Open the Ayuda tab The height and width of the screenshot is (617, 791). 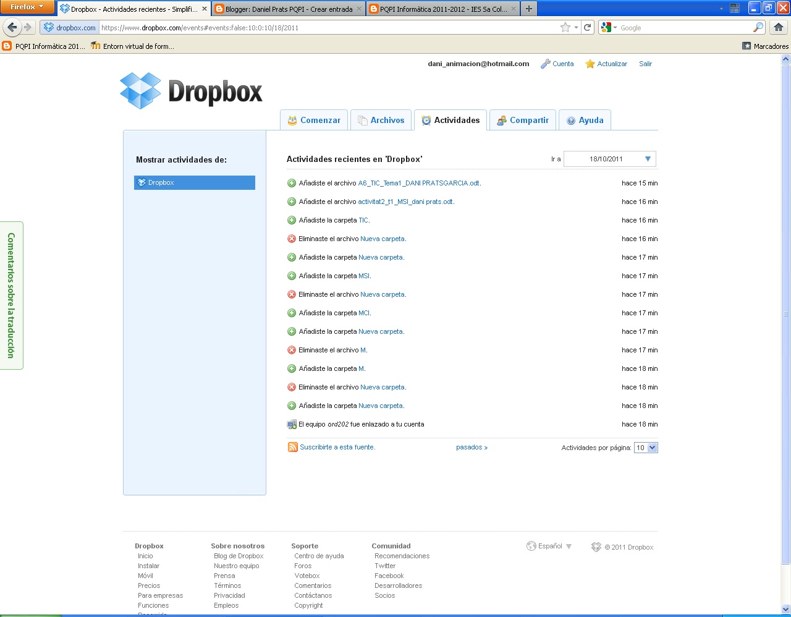point(585,120)
